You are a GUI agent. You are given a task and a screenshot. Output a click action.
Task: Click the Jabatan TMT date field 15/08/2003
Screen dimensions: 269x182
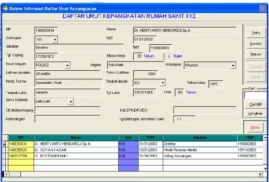(160, 48)
